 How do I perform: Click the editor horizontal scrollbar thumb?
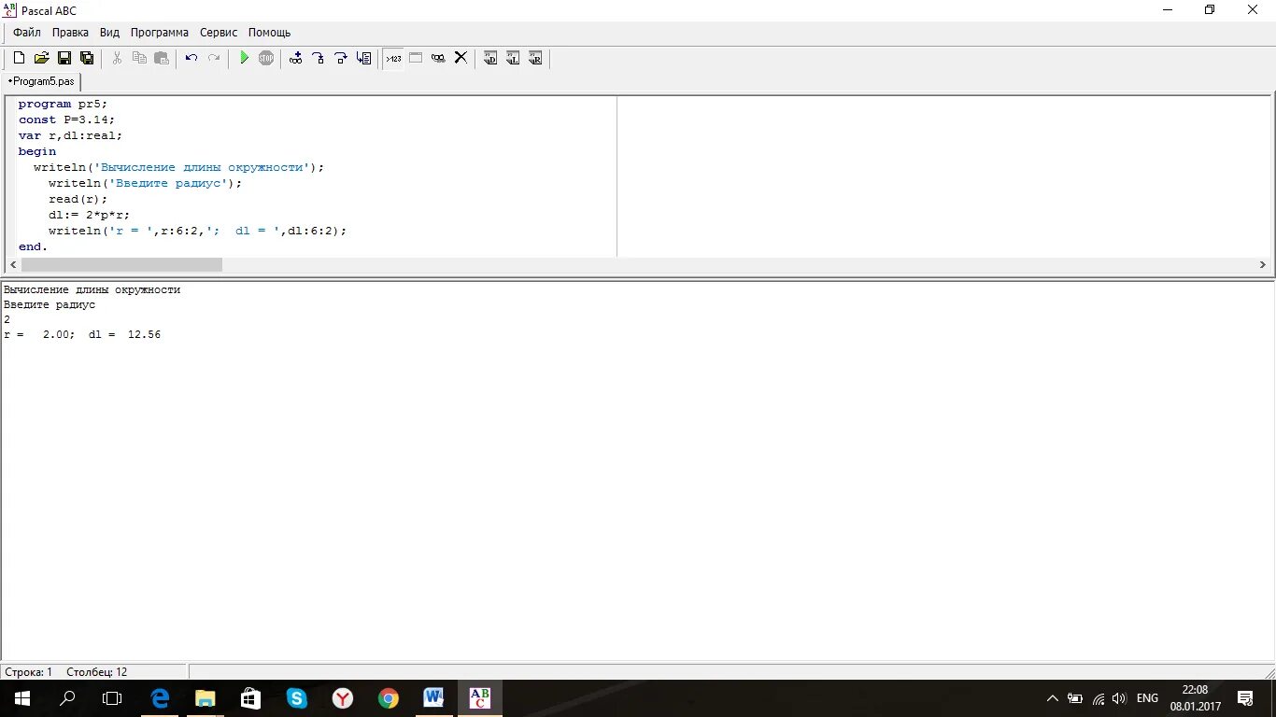click(121, 265)
